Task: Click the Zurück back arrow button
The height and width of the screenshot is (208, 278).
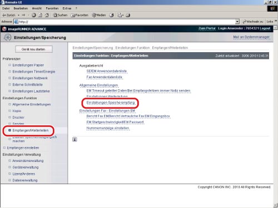Action: (8, 15)
